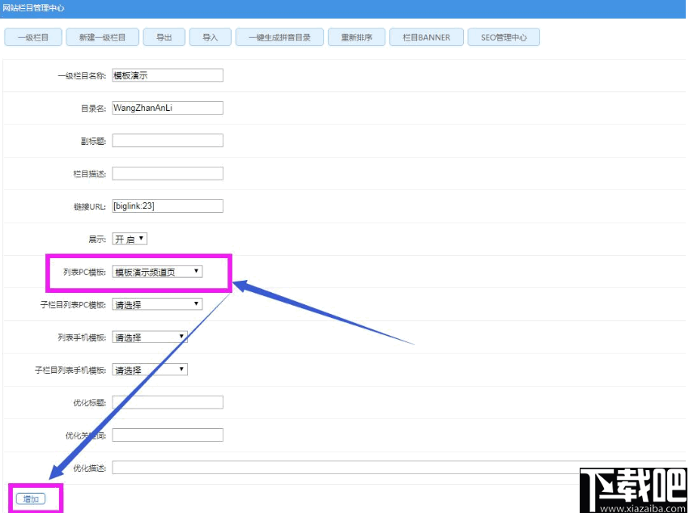The image size is (689, 513).
Task: Open the 子栏目列表PC模板 dropdown
Action: pyautogui.click(x=156, y=303)
